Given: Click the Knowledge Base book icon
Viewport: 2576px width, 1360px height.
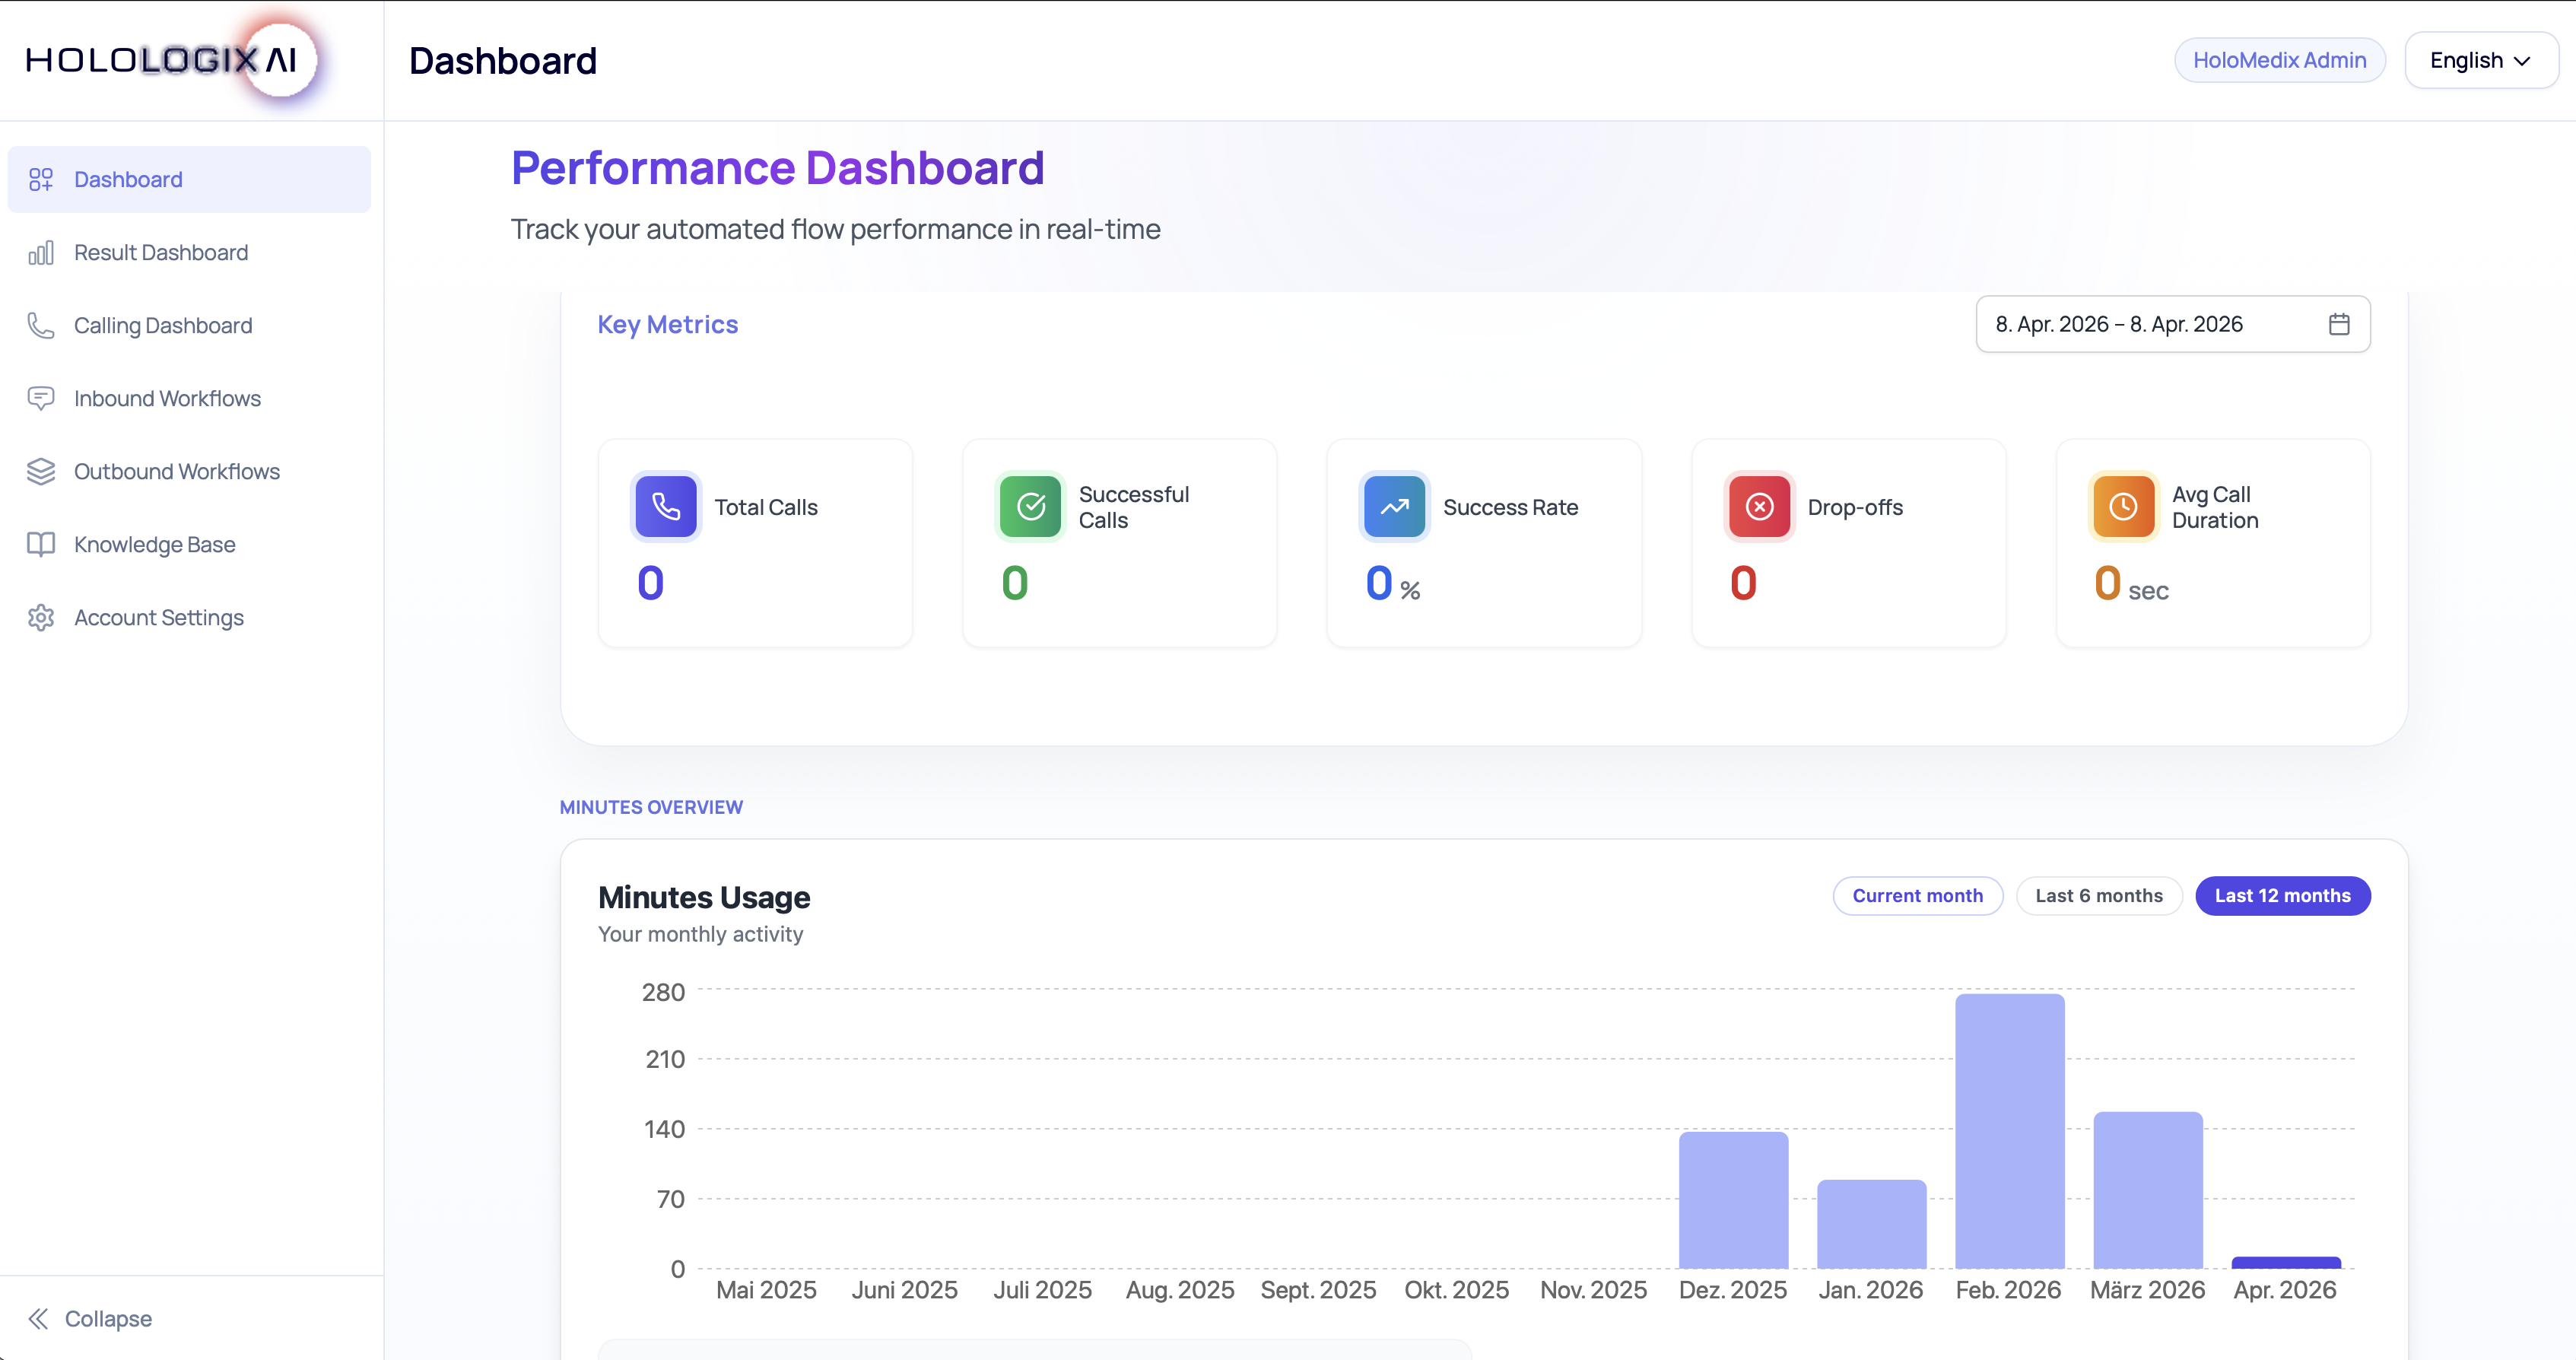Looking at the screenshot, I should point(41,544).
